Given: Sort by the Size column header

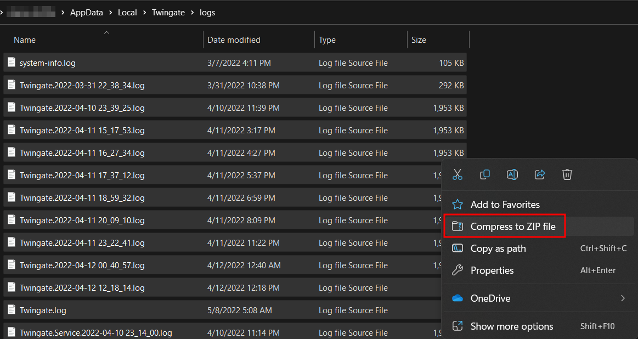Looking at the screenshot, I should (419, 40).
